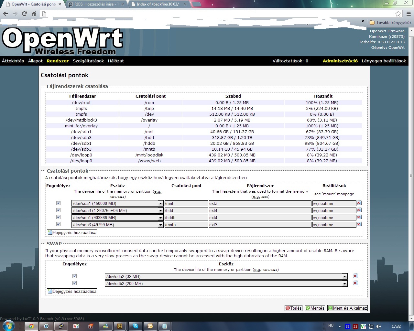Remove the /dev/sda2 swap entry
414x331 pixels.
(355, 276)
